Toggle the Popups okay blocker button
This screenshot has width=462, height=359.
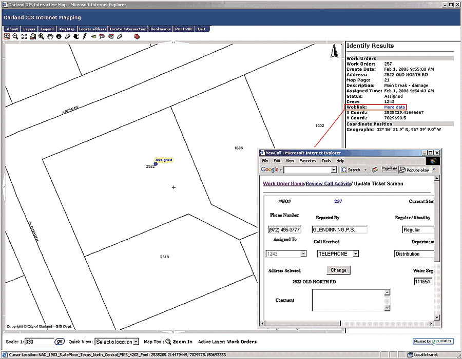coord(415,170)
